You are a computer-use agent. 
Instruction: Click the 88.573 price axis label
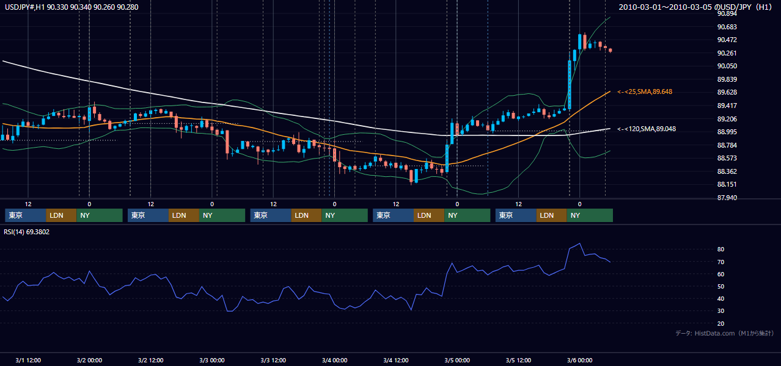click(727, 158)
